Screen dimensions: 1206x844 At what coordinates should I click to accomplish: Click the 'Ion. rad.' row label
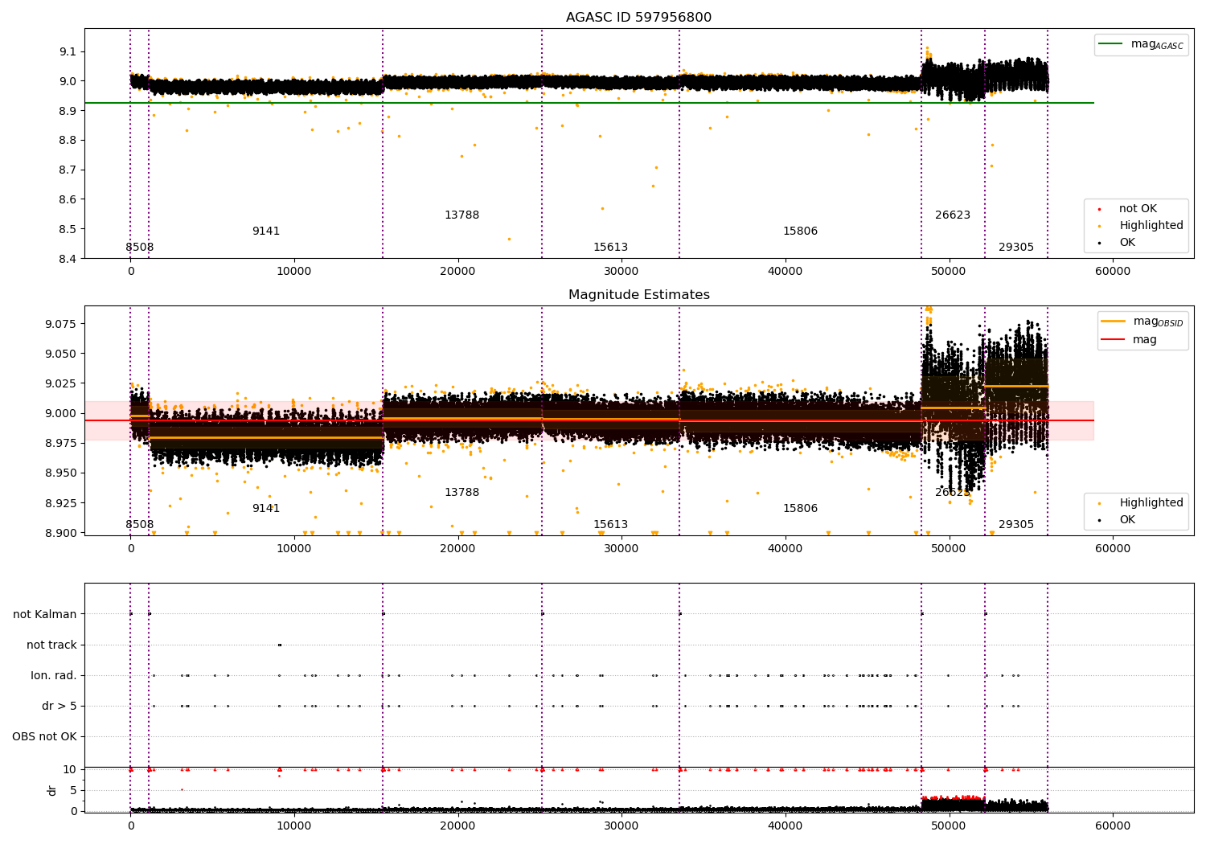[54, 676]
